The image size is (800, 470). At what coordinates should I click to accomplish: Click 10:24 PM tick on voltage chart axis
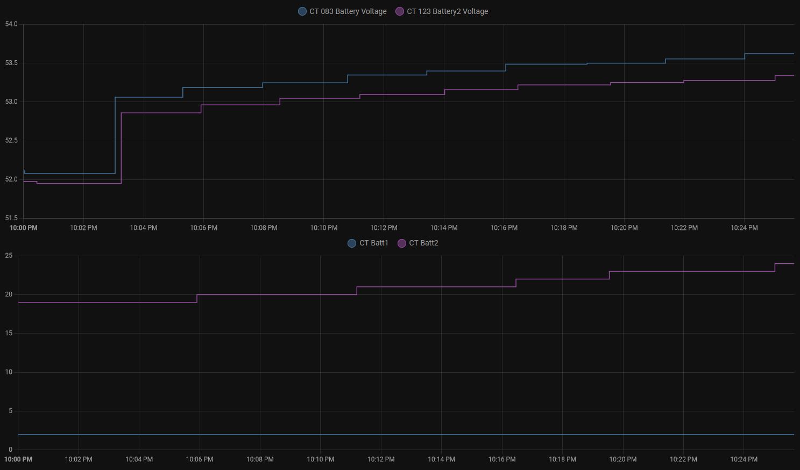(x=744, y=228)
